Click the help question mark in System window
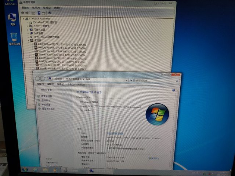 click(x=173, y=90)
